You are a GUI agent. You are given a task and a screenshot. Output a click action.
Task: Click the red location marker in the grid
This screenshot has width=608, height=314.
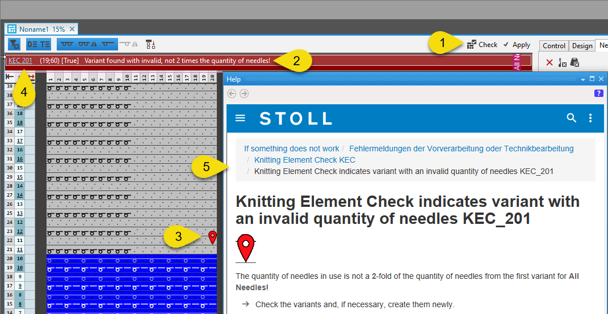click(212, 237)
